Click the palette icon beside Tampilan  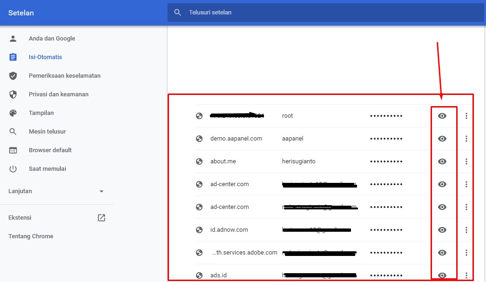(13, 113)
